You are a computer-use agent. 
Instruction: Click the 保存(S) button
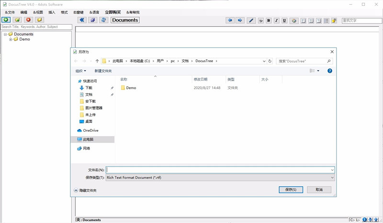coord(291,190)
